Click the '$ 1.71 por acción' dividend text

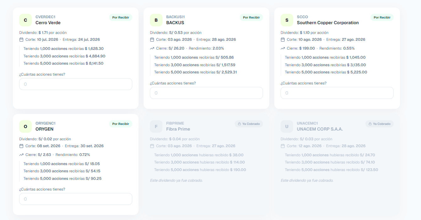coord(52,33)
